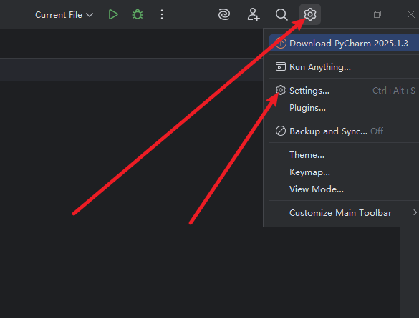Restore down the PyCharm window
419x318 pixels.
(x=377, y=14)
